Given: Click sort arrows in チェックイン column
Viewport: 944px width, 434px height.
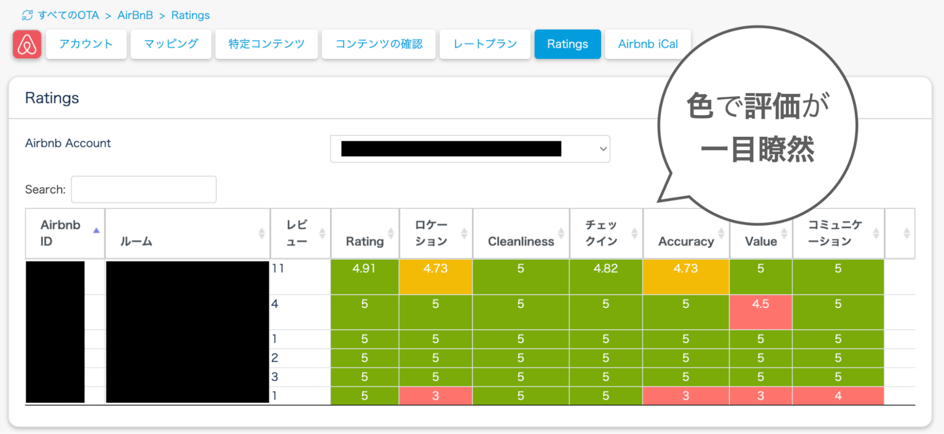Looking at the screenshot, I should tap(634, 233).
